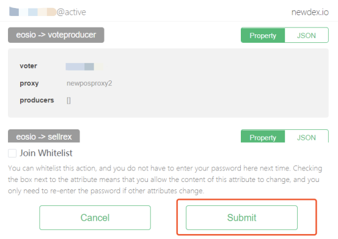Select Property tab for voteproducer action

[x=263, y=35]
